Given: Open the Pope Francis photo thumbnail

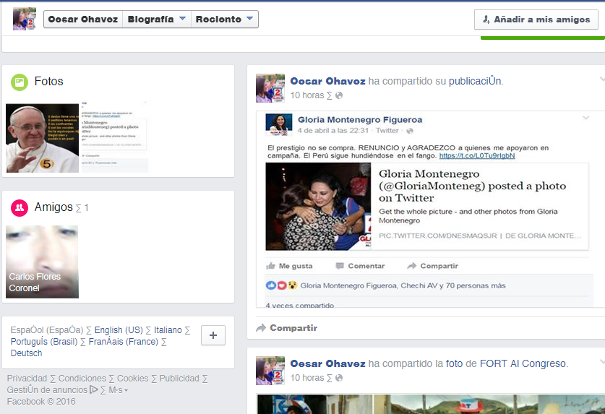Looking at the screenshot, I should pos(42,138).
